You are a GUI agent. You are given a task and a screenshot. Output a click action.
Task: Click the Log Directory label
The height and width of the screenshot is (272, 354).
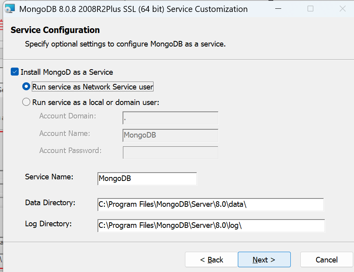point(48,224)
